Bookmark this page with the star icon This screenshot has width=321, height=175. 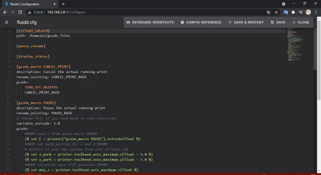[x=276, y=12]
